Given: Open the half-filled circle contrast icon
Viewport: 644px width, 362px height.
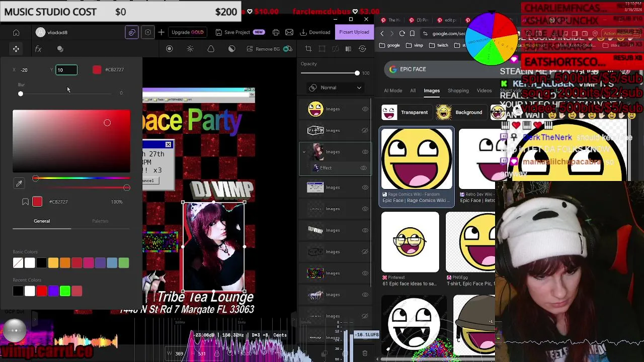Looking at the screenshot, I should (x=231, y=49).
